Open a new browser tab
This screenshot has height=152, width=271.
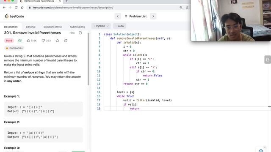click(67, 1)
